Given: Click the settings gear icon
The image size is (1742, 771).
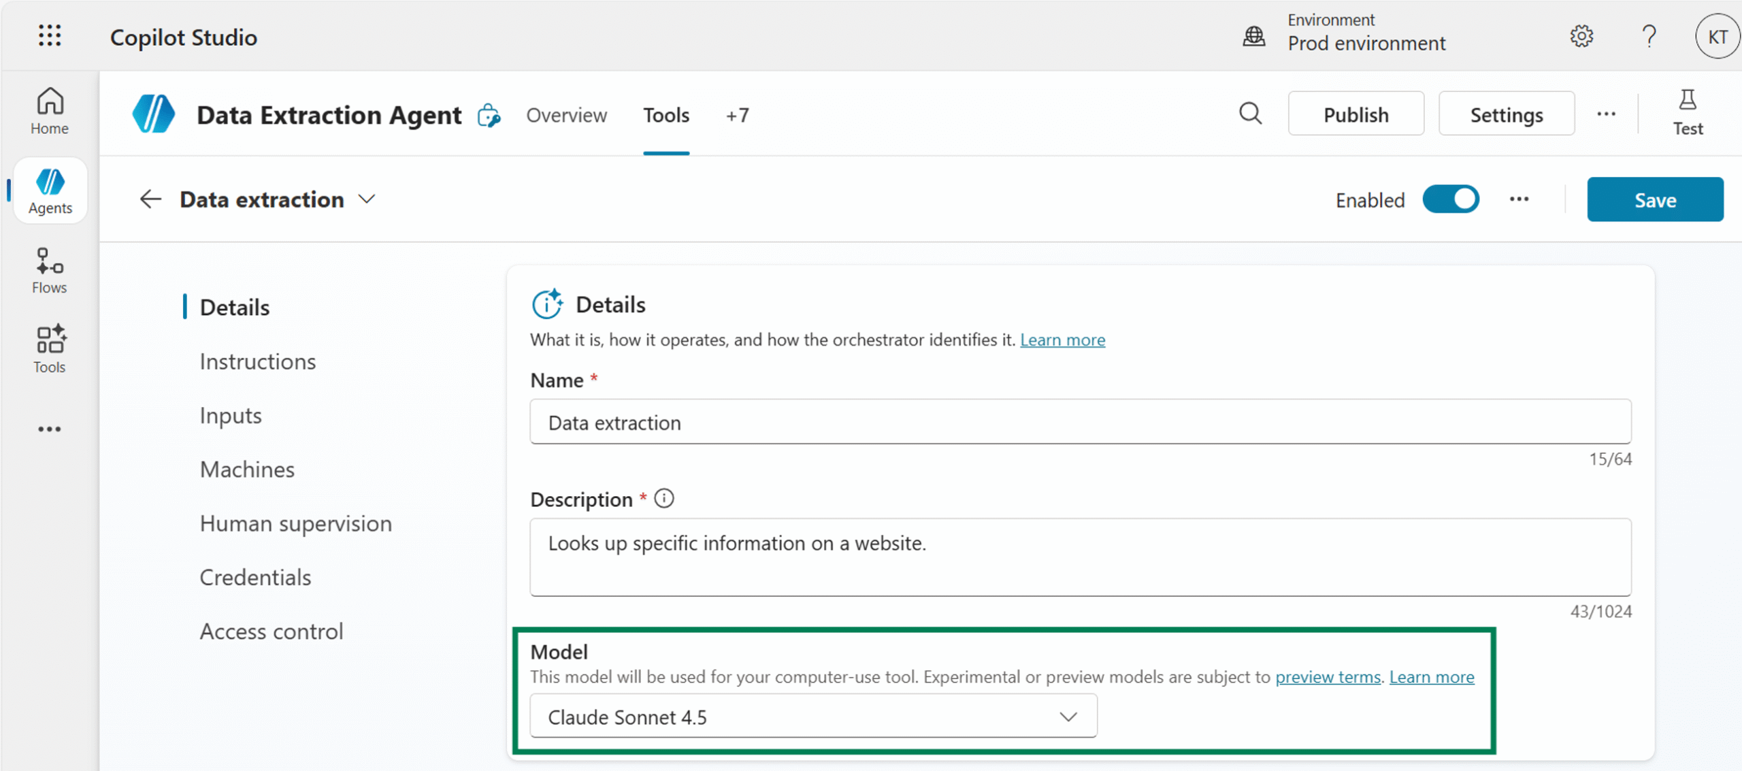Looking at the screenshot, I should [x=1581, y=36].
